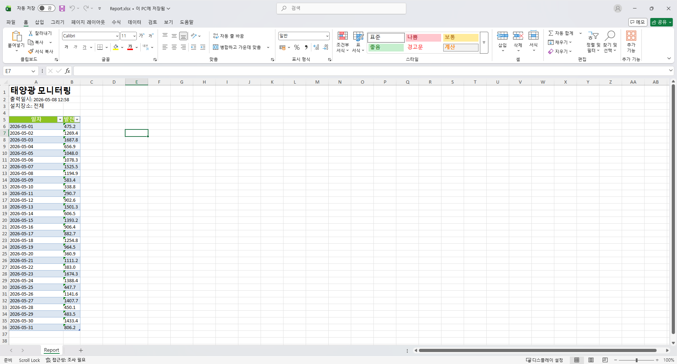The height and width of the screenshot is (364, 677).
Task: Open Find and Select (찾기 및 선택)
Action: pos(610,42)
